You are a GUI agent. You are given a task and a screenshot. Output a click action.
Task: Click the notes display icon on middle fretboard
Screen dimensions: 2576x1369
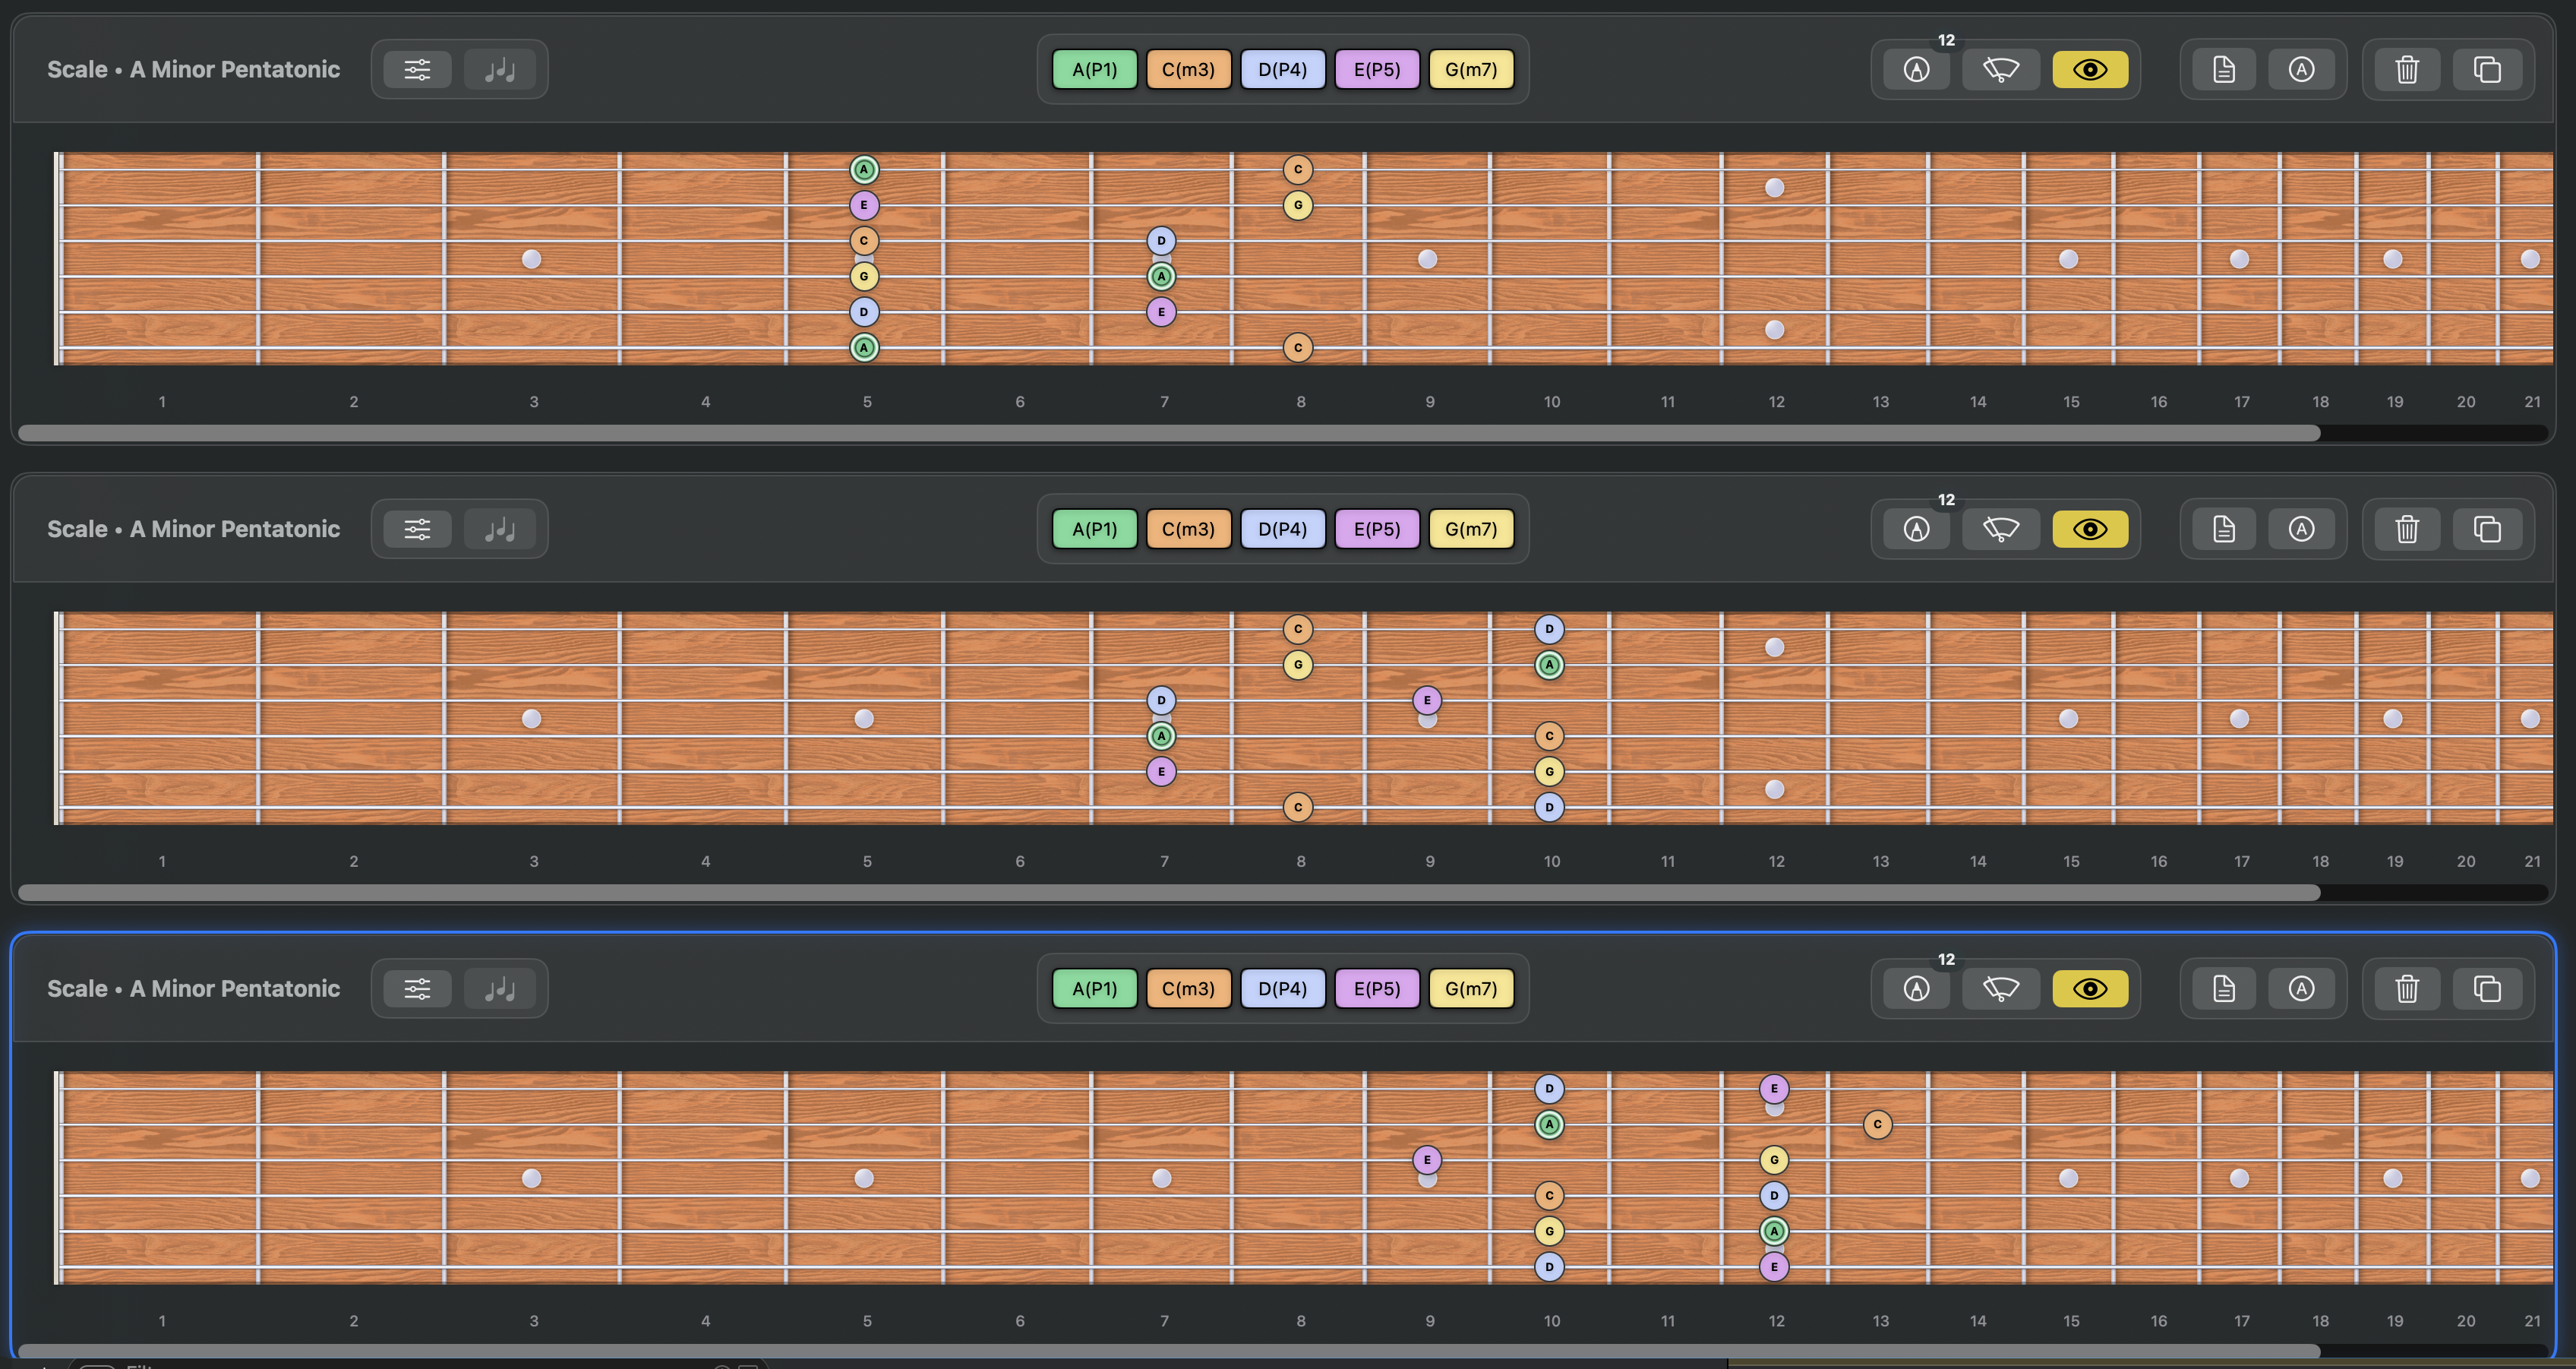(x=501, y=529)
